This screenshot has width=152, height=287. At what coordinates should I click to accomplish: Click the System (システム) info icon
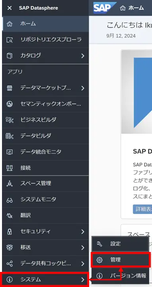tap(9, 279)
